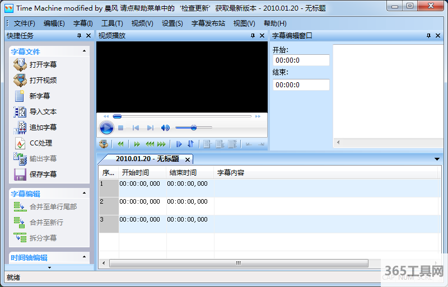
Task: Create a new subtitle with 新字幕
Action: click(x=39, y=96)
